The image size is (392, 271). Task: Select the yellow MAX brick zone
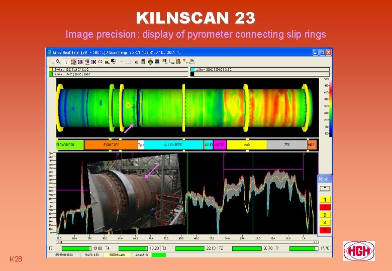(x=247, y=145)
